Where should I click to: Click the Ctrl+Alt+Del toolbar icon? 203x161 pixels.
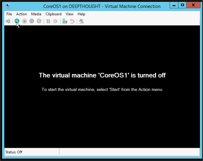point(8,21)
